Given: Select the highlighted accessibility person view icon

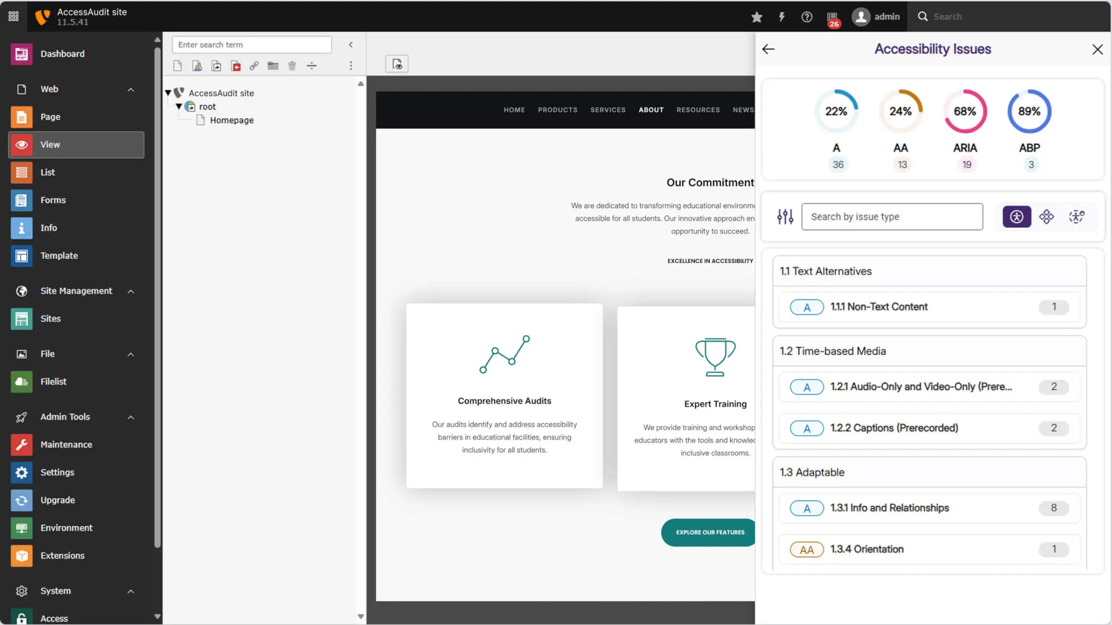Looking at the screenshot, I should pos(1017,216).
